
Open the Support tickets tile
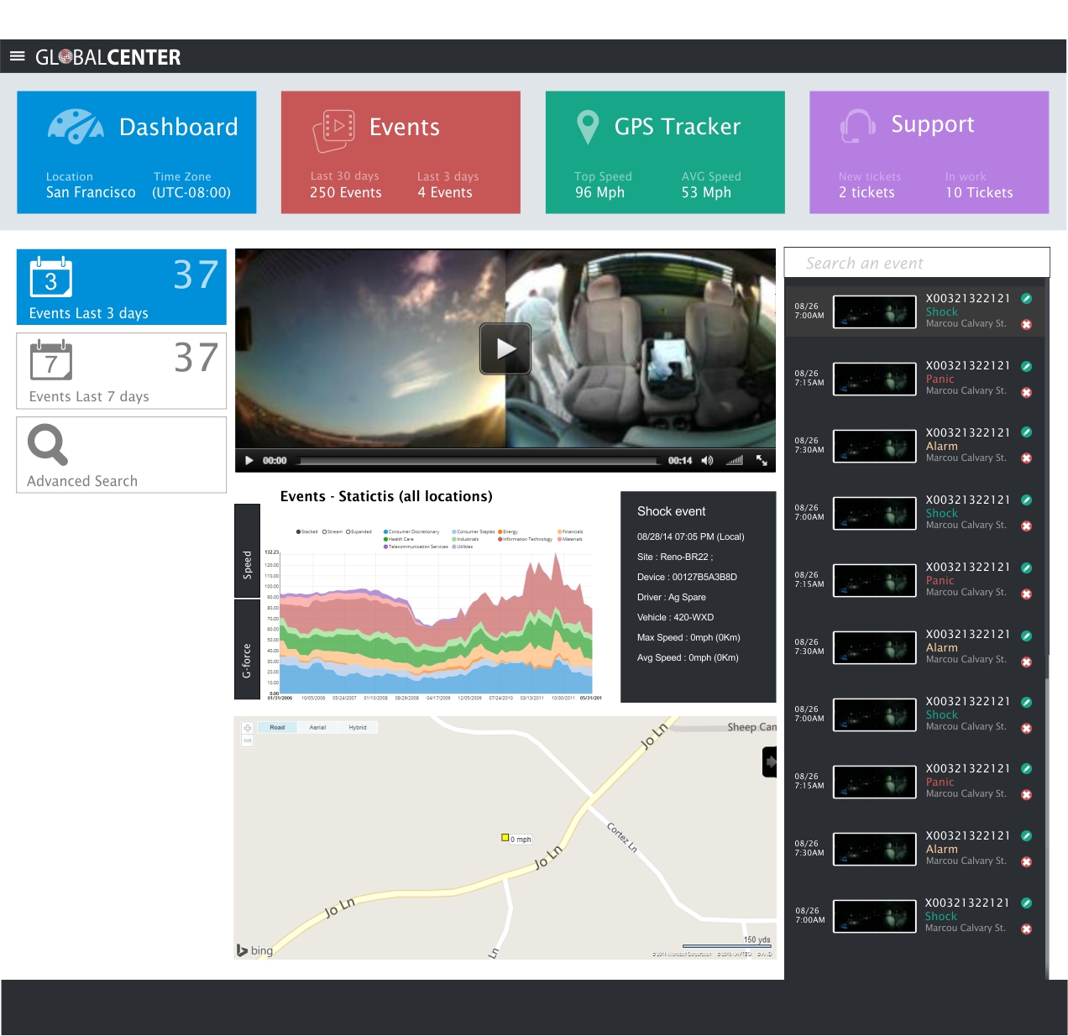(929, 152)
